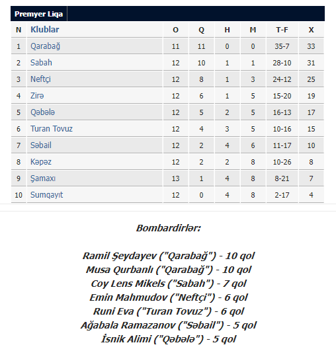This screenshot has height=349, width=336.
Task: Click the Klublar column header
Action: click(45, 30)
